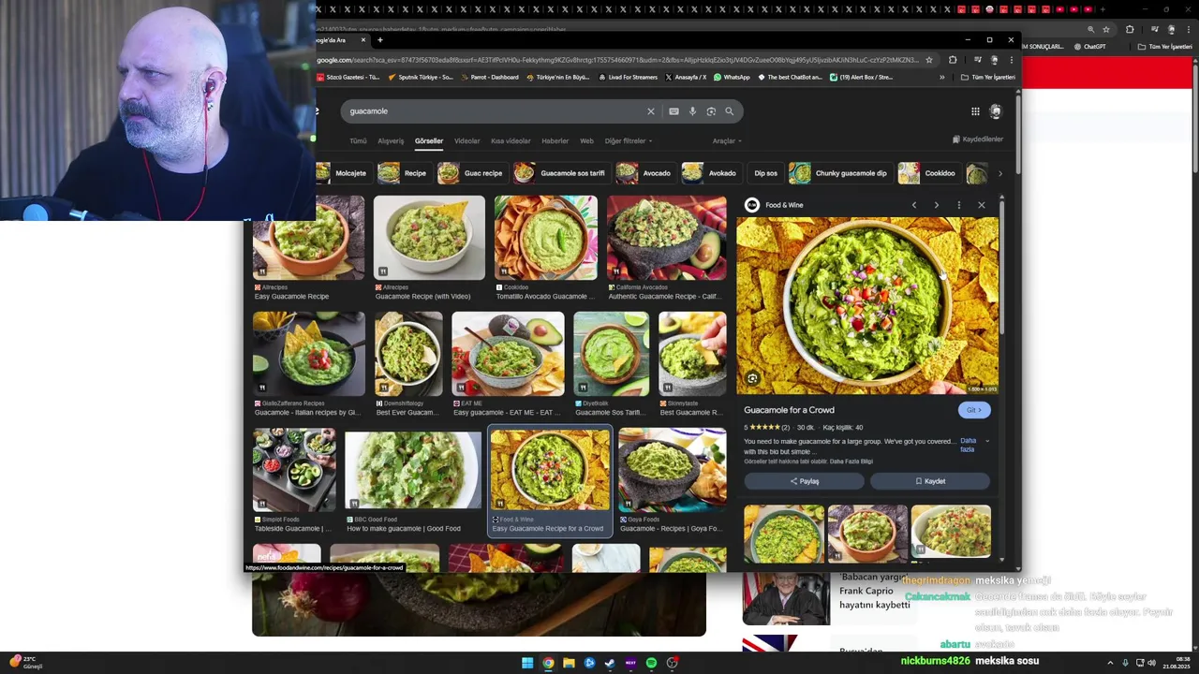Save image with Kaydet button
Viewport: 1199px width, 674px height.
pos(930,481)
